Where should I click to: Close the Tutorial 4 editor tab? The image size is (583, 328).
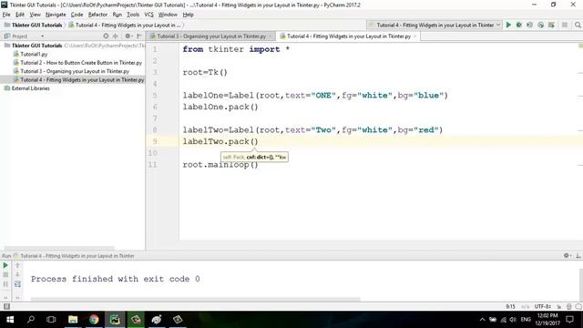click(415, 36)
